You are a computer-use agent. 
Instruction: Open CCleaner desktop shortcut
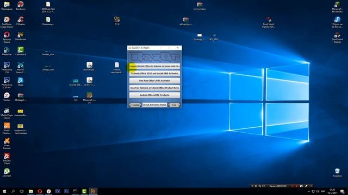(21, 21)
